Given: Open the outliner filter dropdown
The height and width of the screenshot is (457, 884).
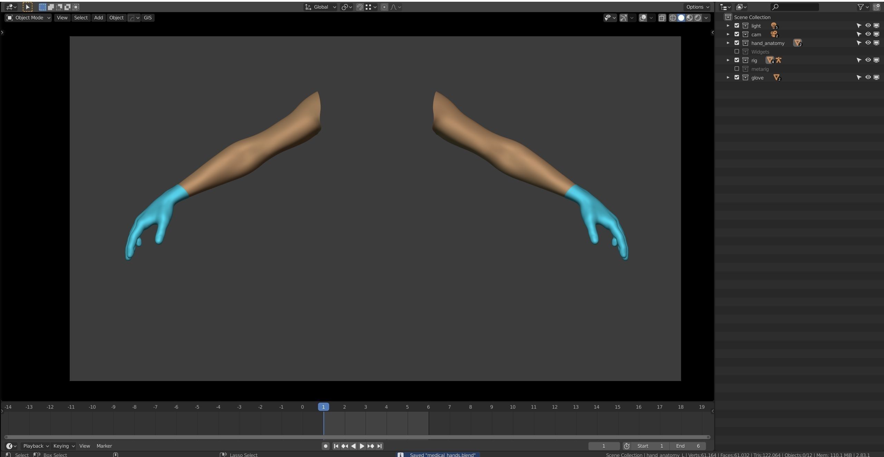Looking at the screenshot, I should [x=863, y=7].
